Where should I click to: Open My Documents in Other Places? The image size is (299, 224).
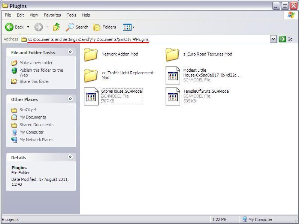[33, 117]
